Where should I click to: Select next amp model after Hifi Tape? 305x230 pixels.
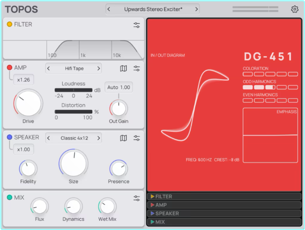(99, 69)
